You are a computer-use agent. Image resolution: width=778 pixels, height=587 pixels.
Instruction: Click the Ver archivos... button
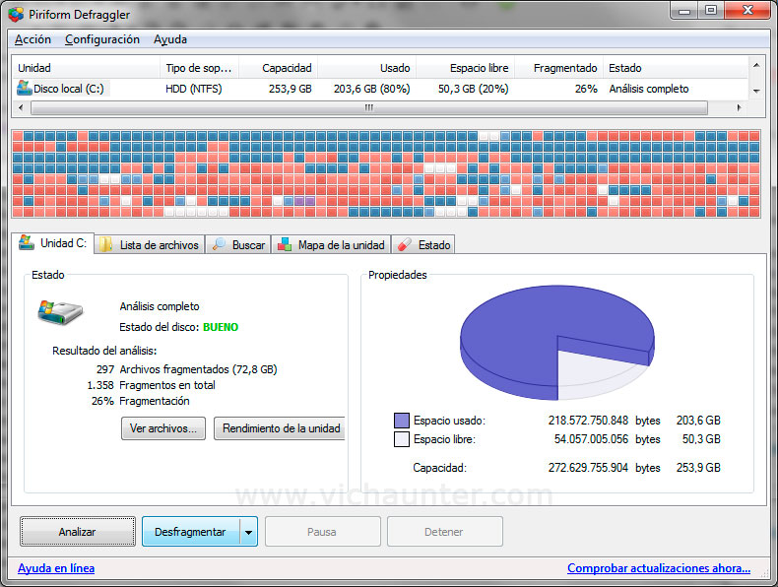coord(163,428)
